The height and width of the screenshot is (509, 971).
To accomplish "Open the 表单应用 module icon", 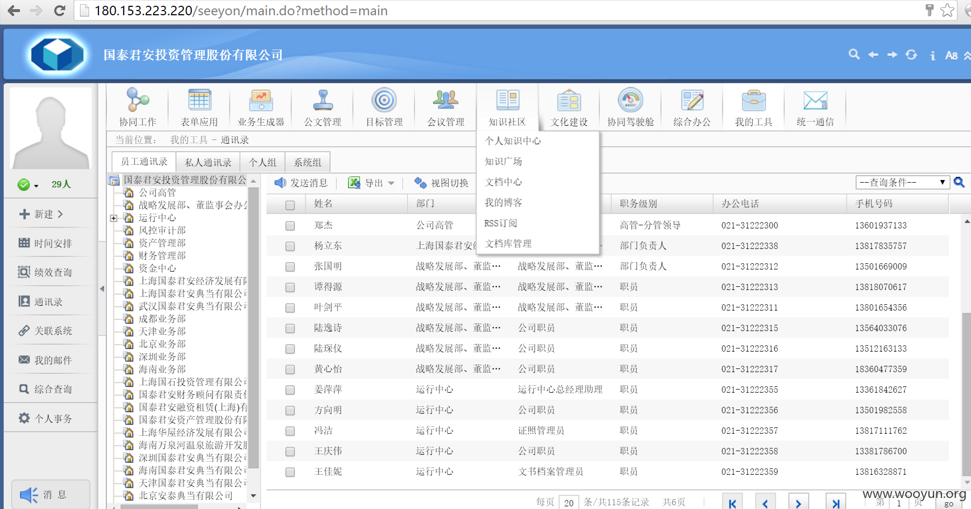I will 200,100.
